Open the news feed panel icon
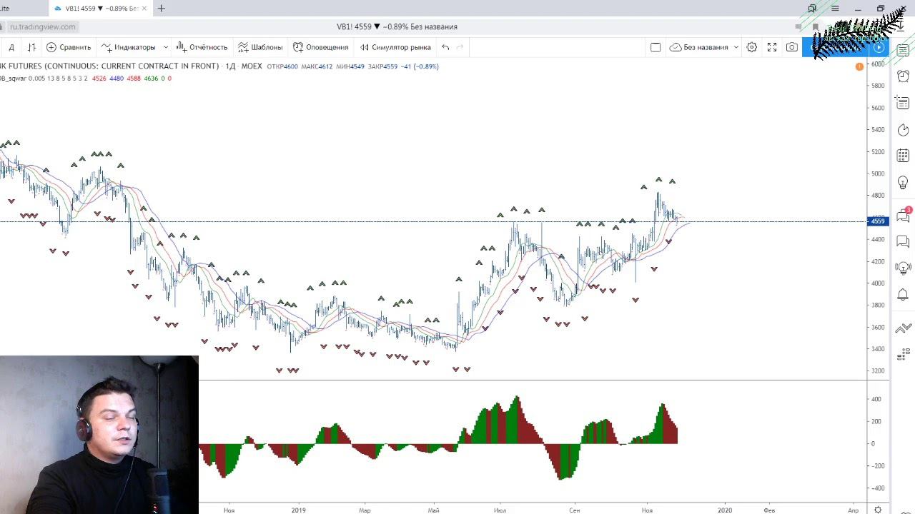 pyautogui.click(x=903, y=103)
